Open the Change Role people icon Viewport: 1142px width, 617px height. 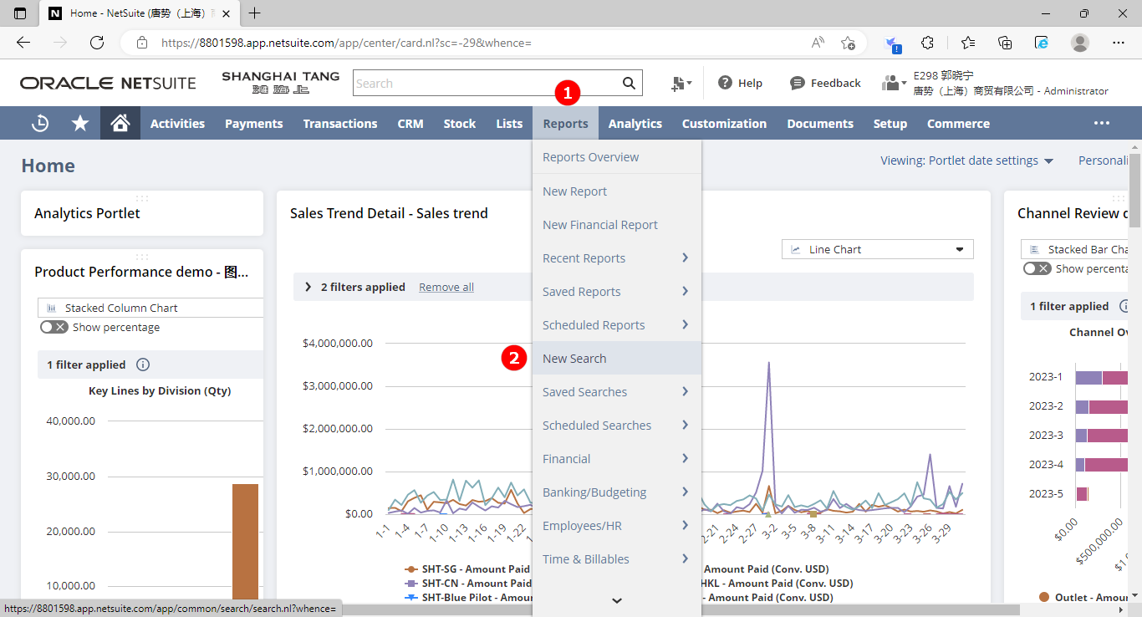(x=894, y=83)
